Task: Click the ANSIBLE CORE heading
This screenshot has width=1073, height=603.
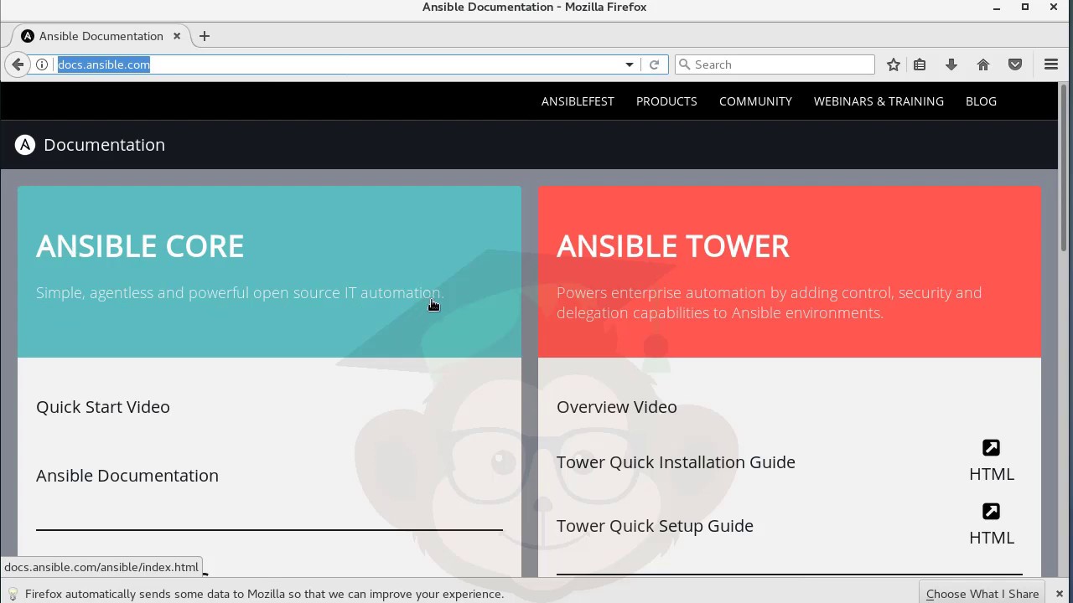Action: click(x=140, y=246)
